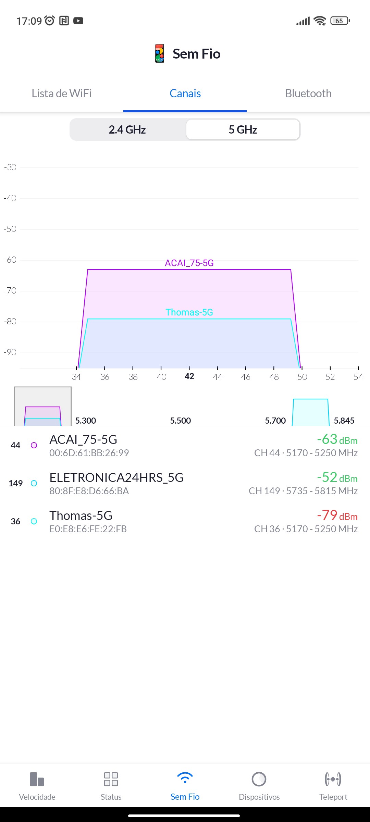Viewport: 370px width, 822px height.
Task: Tap the Sem Fio WiFi icon
Action: 185,778
